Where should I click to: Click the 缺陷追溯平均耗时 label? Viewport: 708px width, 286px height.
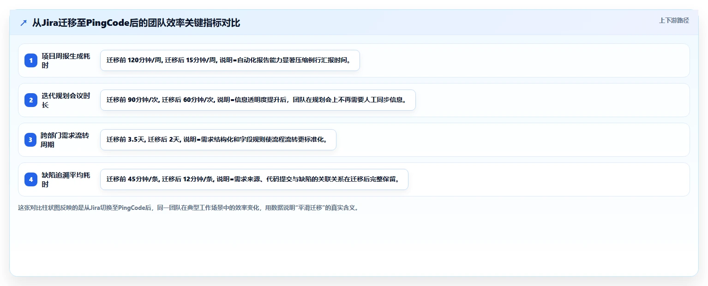(x=66, y=179)
